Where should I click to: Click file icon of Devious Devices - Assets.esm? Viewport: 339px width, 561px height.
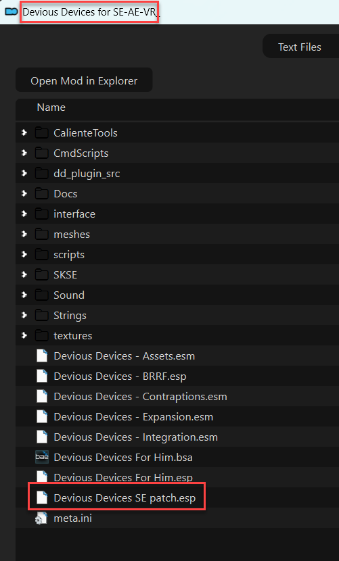(42, 356)
